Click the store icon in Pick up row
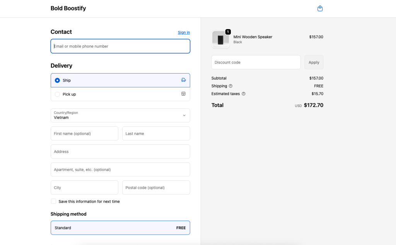Image resolution: width=396 pixels, height=245 pixels. point(183,94)
